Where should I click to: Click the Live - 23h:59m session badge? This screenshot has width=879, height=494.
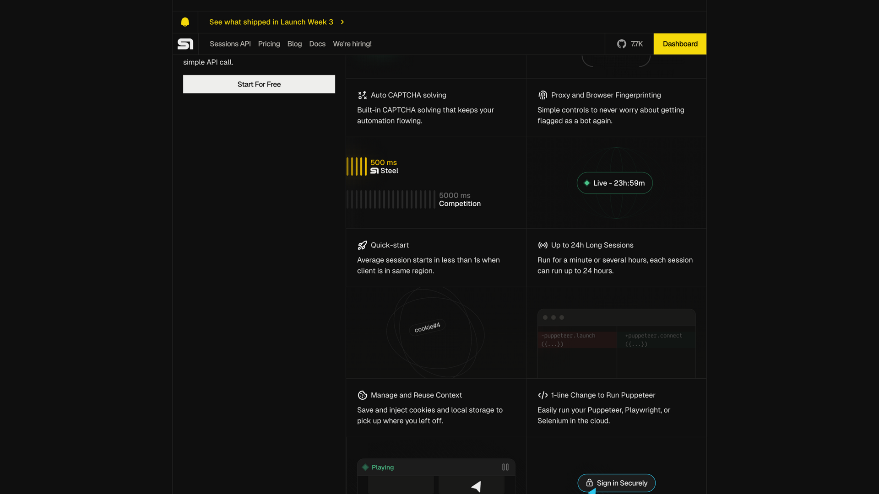pyautogui.click(x=615, y=183)
